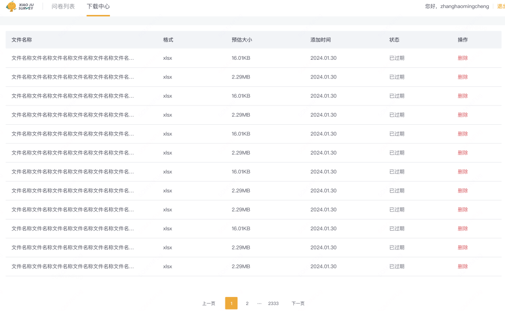Click 删除 in the third table row
Screen dimensions: 505x311
[462, 96]
